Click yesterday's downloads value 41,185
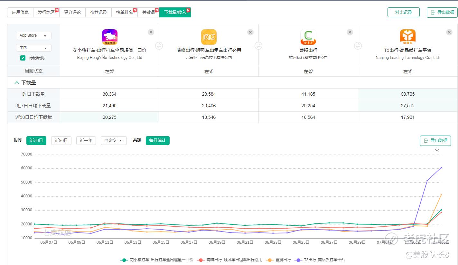The image size is (458, 265). [x=308, y=94]
